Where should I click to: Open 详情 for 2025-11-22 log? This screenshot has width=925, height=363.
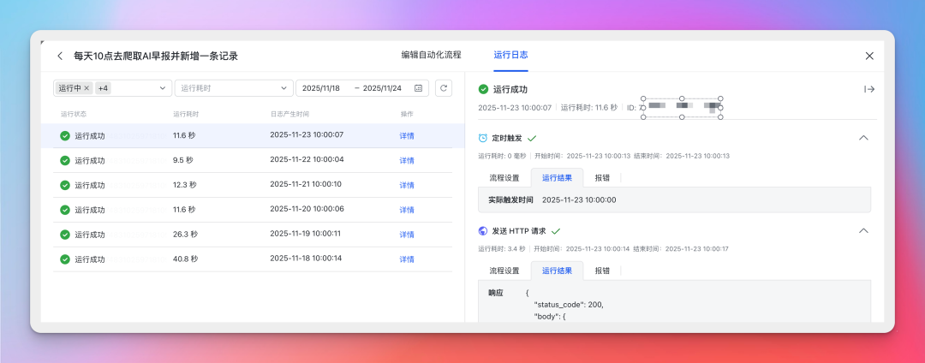(407, 160)
